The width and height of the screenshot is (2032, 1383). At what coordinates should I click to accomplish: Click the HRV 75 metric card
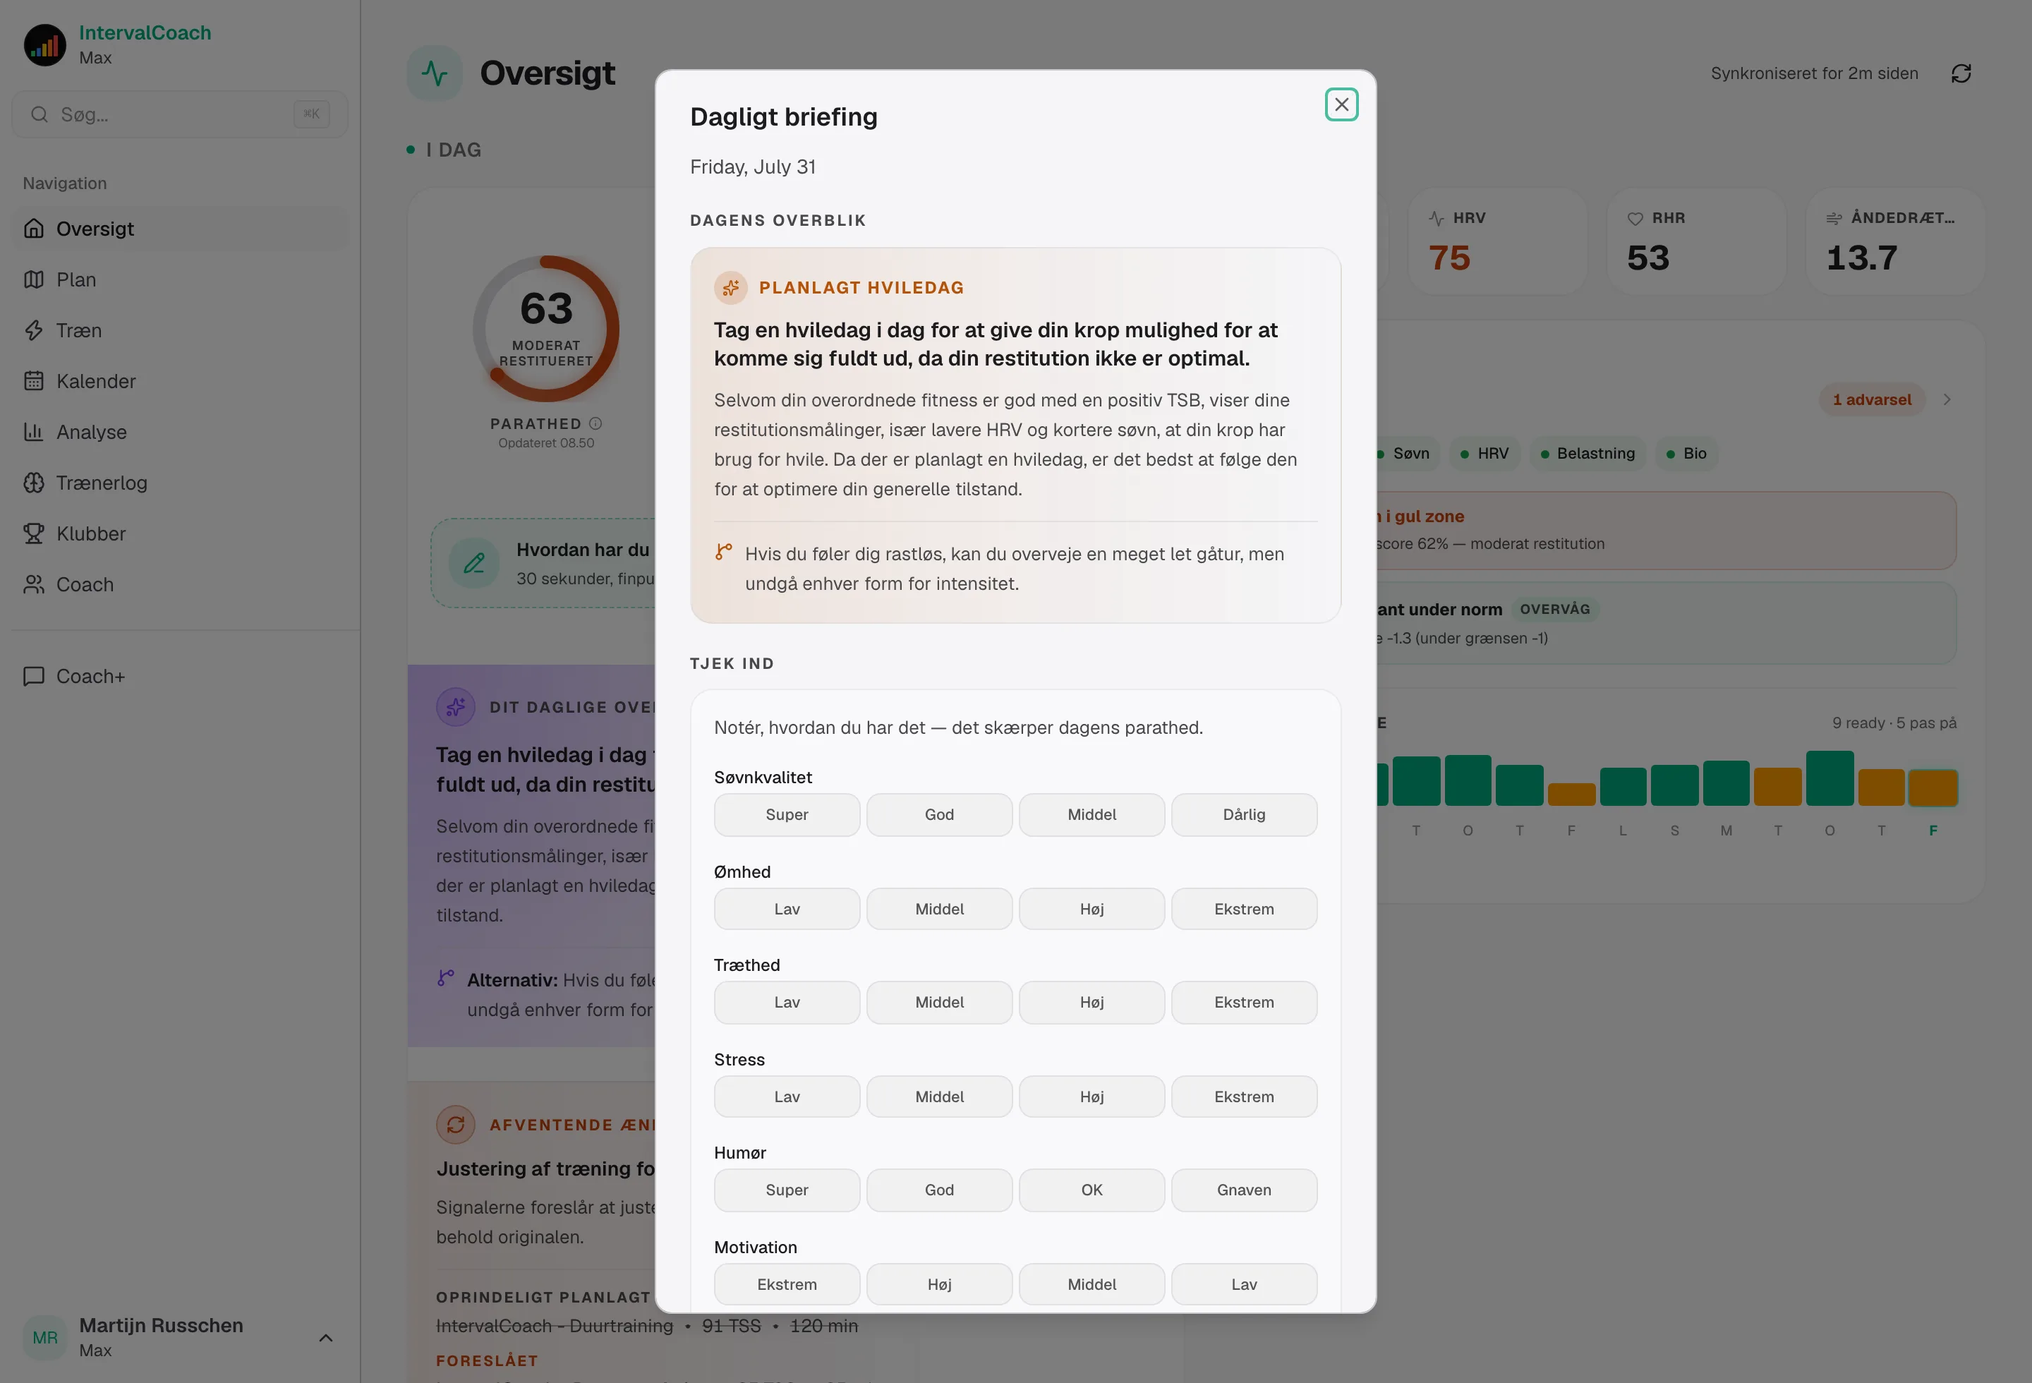pyautogui.click(x=1497, y=241)
